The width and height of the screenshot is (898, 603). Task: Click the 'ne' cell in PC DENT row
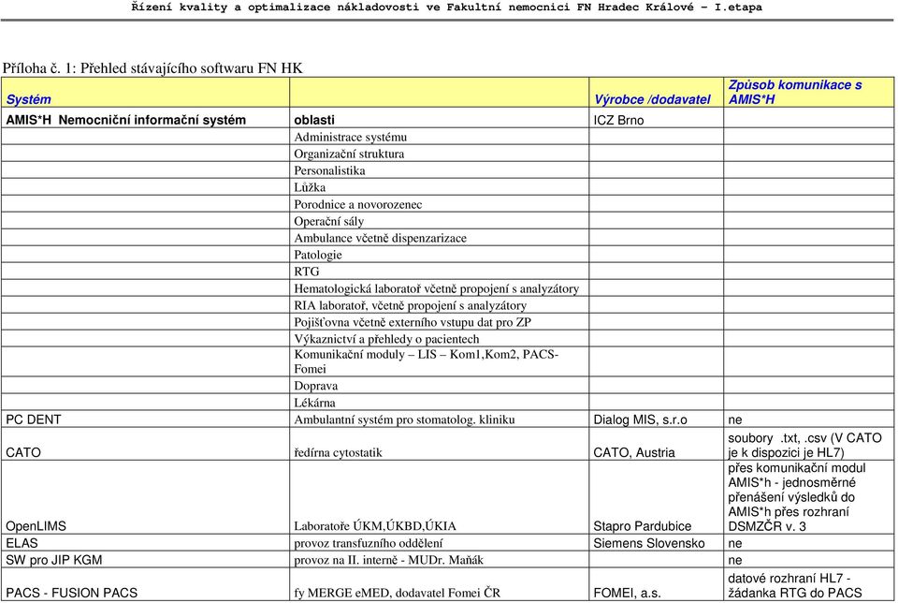point(808,419)
